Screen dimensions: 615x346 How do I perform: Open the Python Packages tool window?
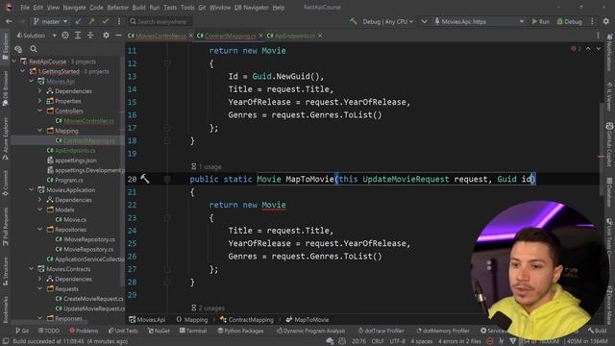[240, 331]
